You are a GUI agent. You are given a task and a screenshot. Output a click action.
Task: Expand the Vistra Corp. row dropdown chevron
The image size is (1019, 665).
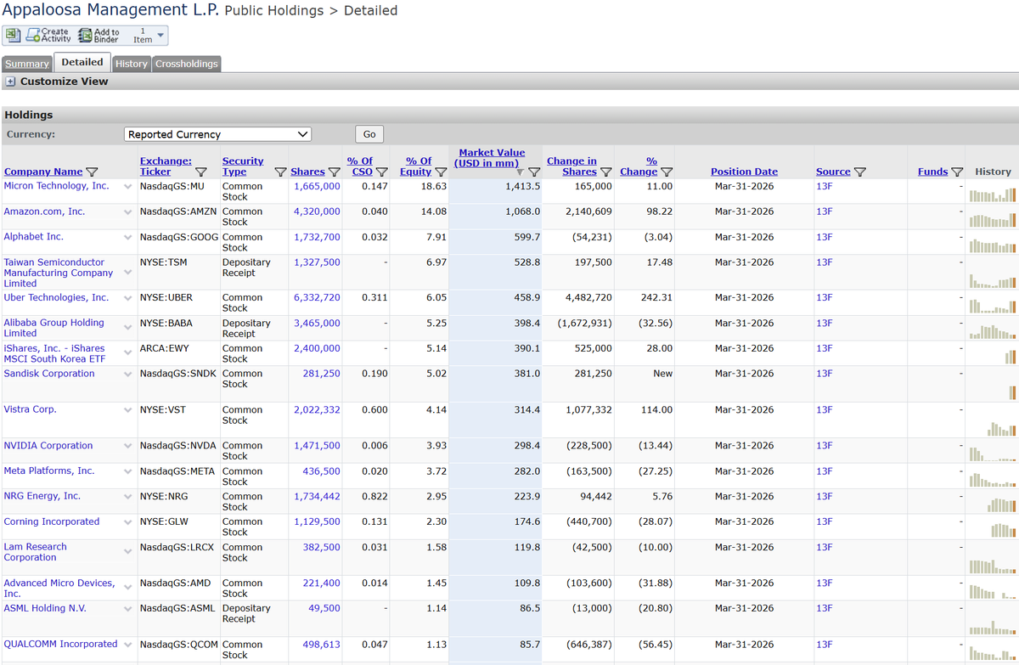pos(127,412)
